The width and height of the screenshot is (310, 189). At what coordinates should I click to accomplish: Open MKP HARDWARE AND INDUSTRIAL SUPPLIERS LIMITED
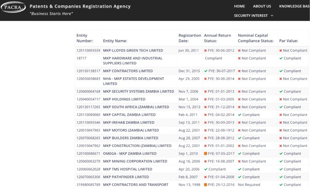133,61
